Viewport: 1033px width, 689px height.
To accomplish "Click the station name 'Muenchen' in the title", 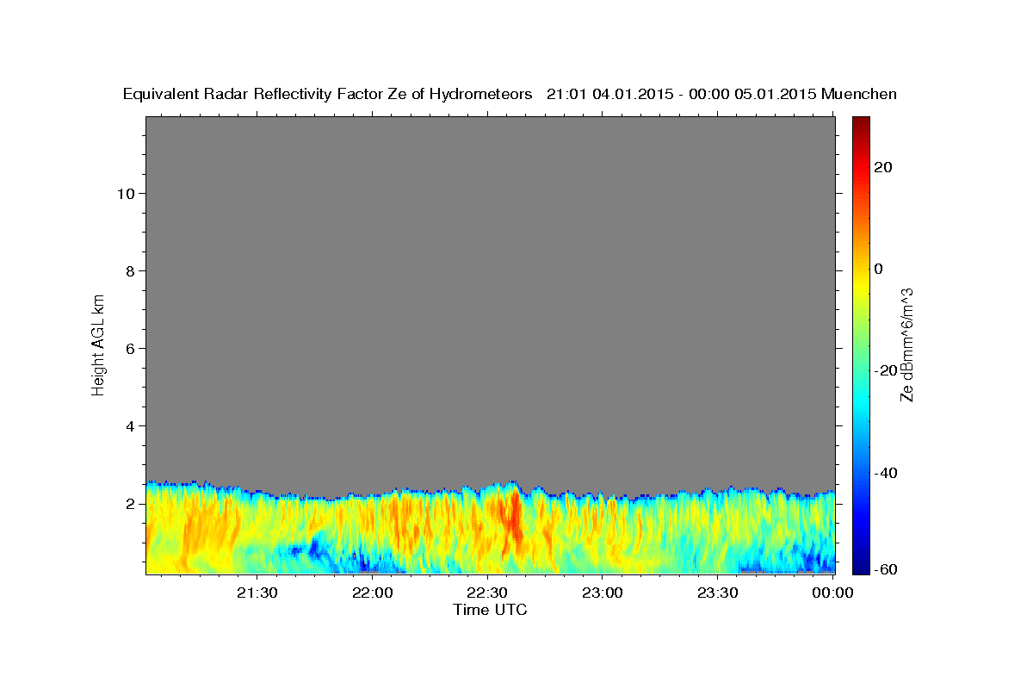I will coord(859,94).
